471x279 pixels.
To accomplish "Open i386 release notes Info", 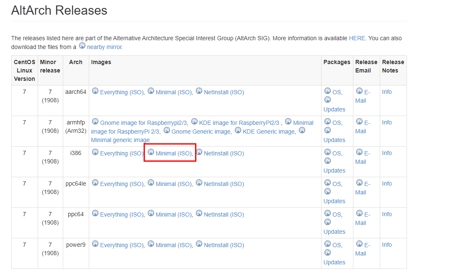I will tap(387, 153).
